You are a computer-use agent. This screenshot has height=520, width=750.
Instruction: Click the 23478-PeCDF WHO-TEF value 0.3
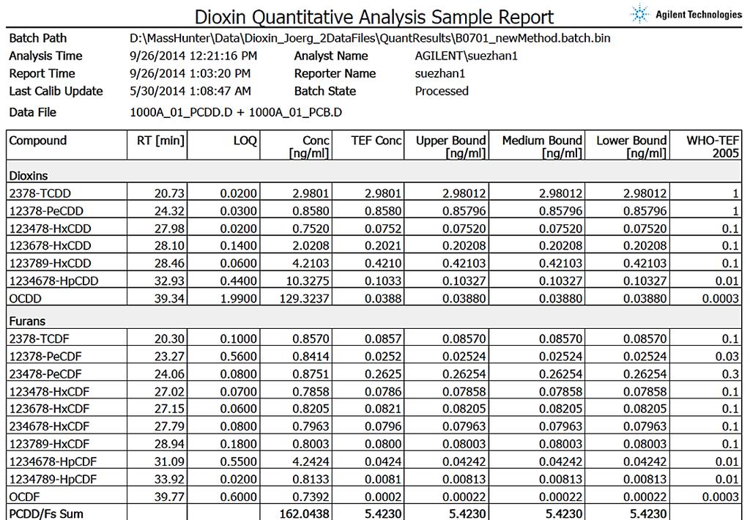coord(730,374)
